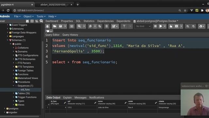This screenshot has width=209, height=118.
Task: Switch to the Query Editor tab
Action: 52,35
